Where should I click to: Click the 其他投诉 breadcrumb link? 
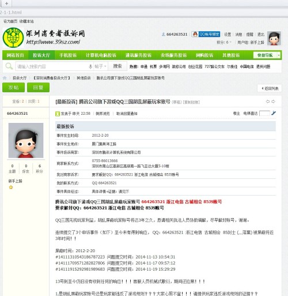coord(84,78)
